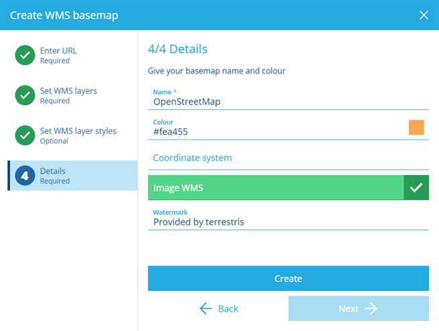Click the disabled Next button
The height and width of the screenshot is (331, 439).
coord(359,309)
